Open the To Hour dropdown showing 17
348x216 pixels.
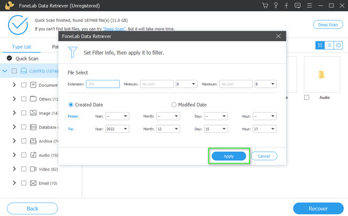(264, 129)
